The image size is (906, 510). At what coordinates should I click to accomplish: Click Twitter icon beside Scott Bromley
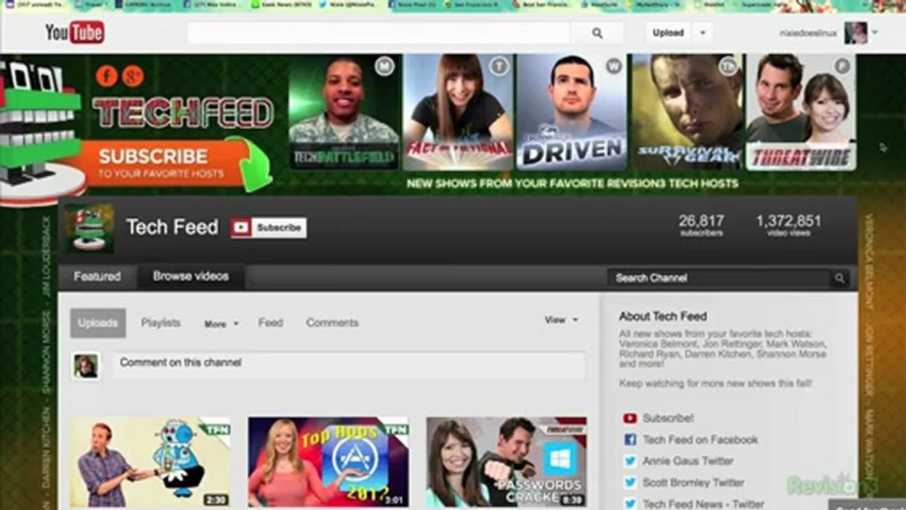pyautogui.click(x=630, y=482)
